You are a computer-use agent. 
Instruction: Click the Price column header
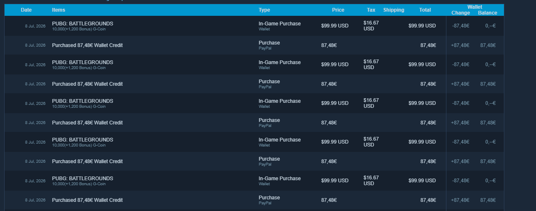pyautogui.click(x=338, y=10)
